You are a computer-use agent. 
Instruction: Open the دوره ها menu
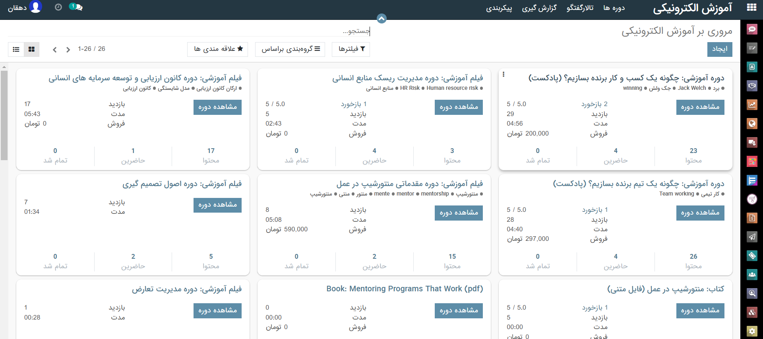[614, 8]
